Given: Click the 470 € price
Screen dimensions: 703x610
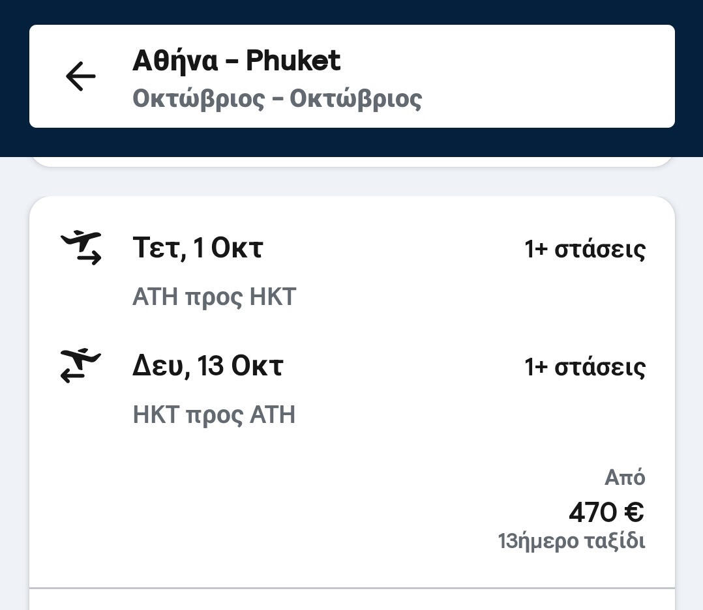Looking at the screenshot, I should (605, 512).
